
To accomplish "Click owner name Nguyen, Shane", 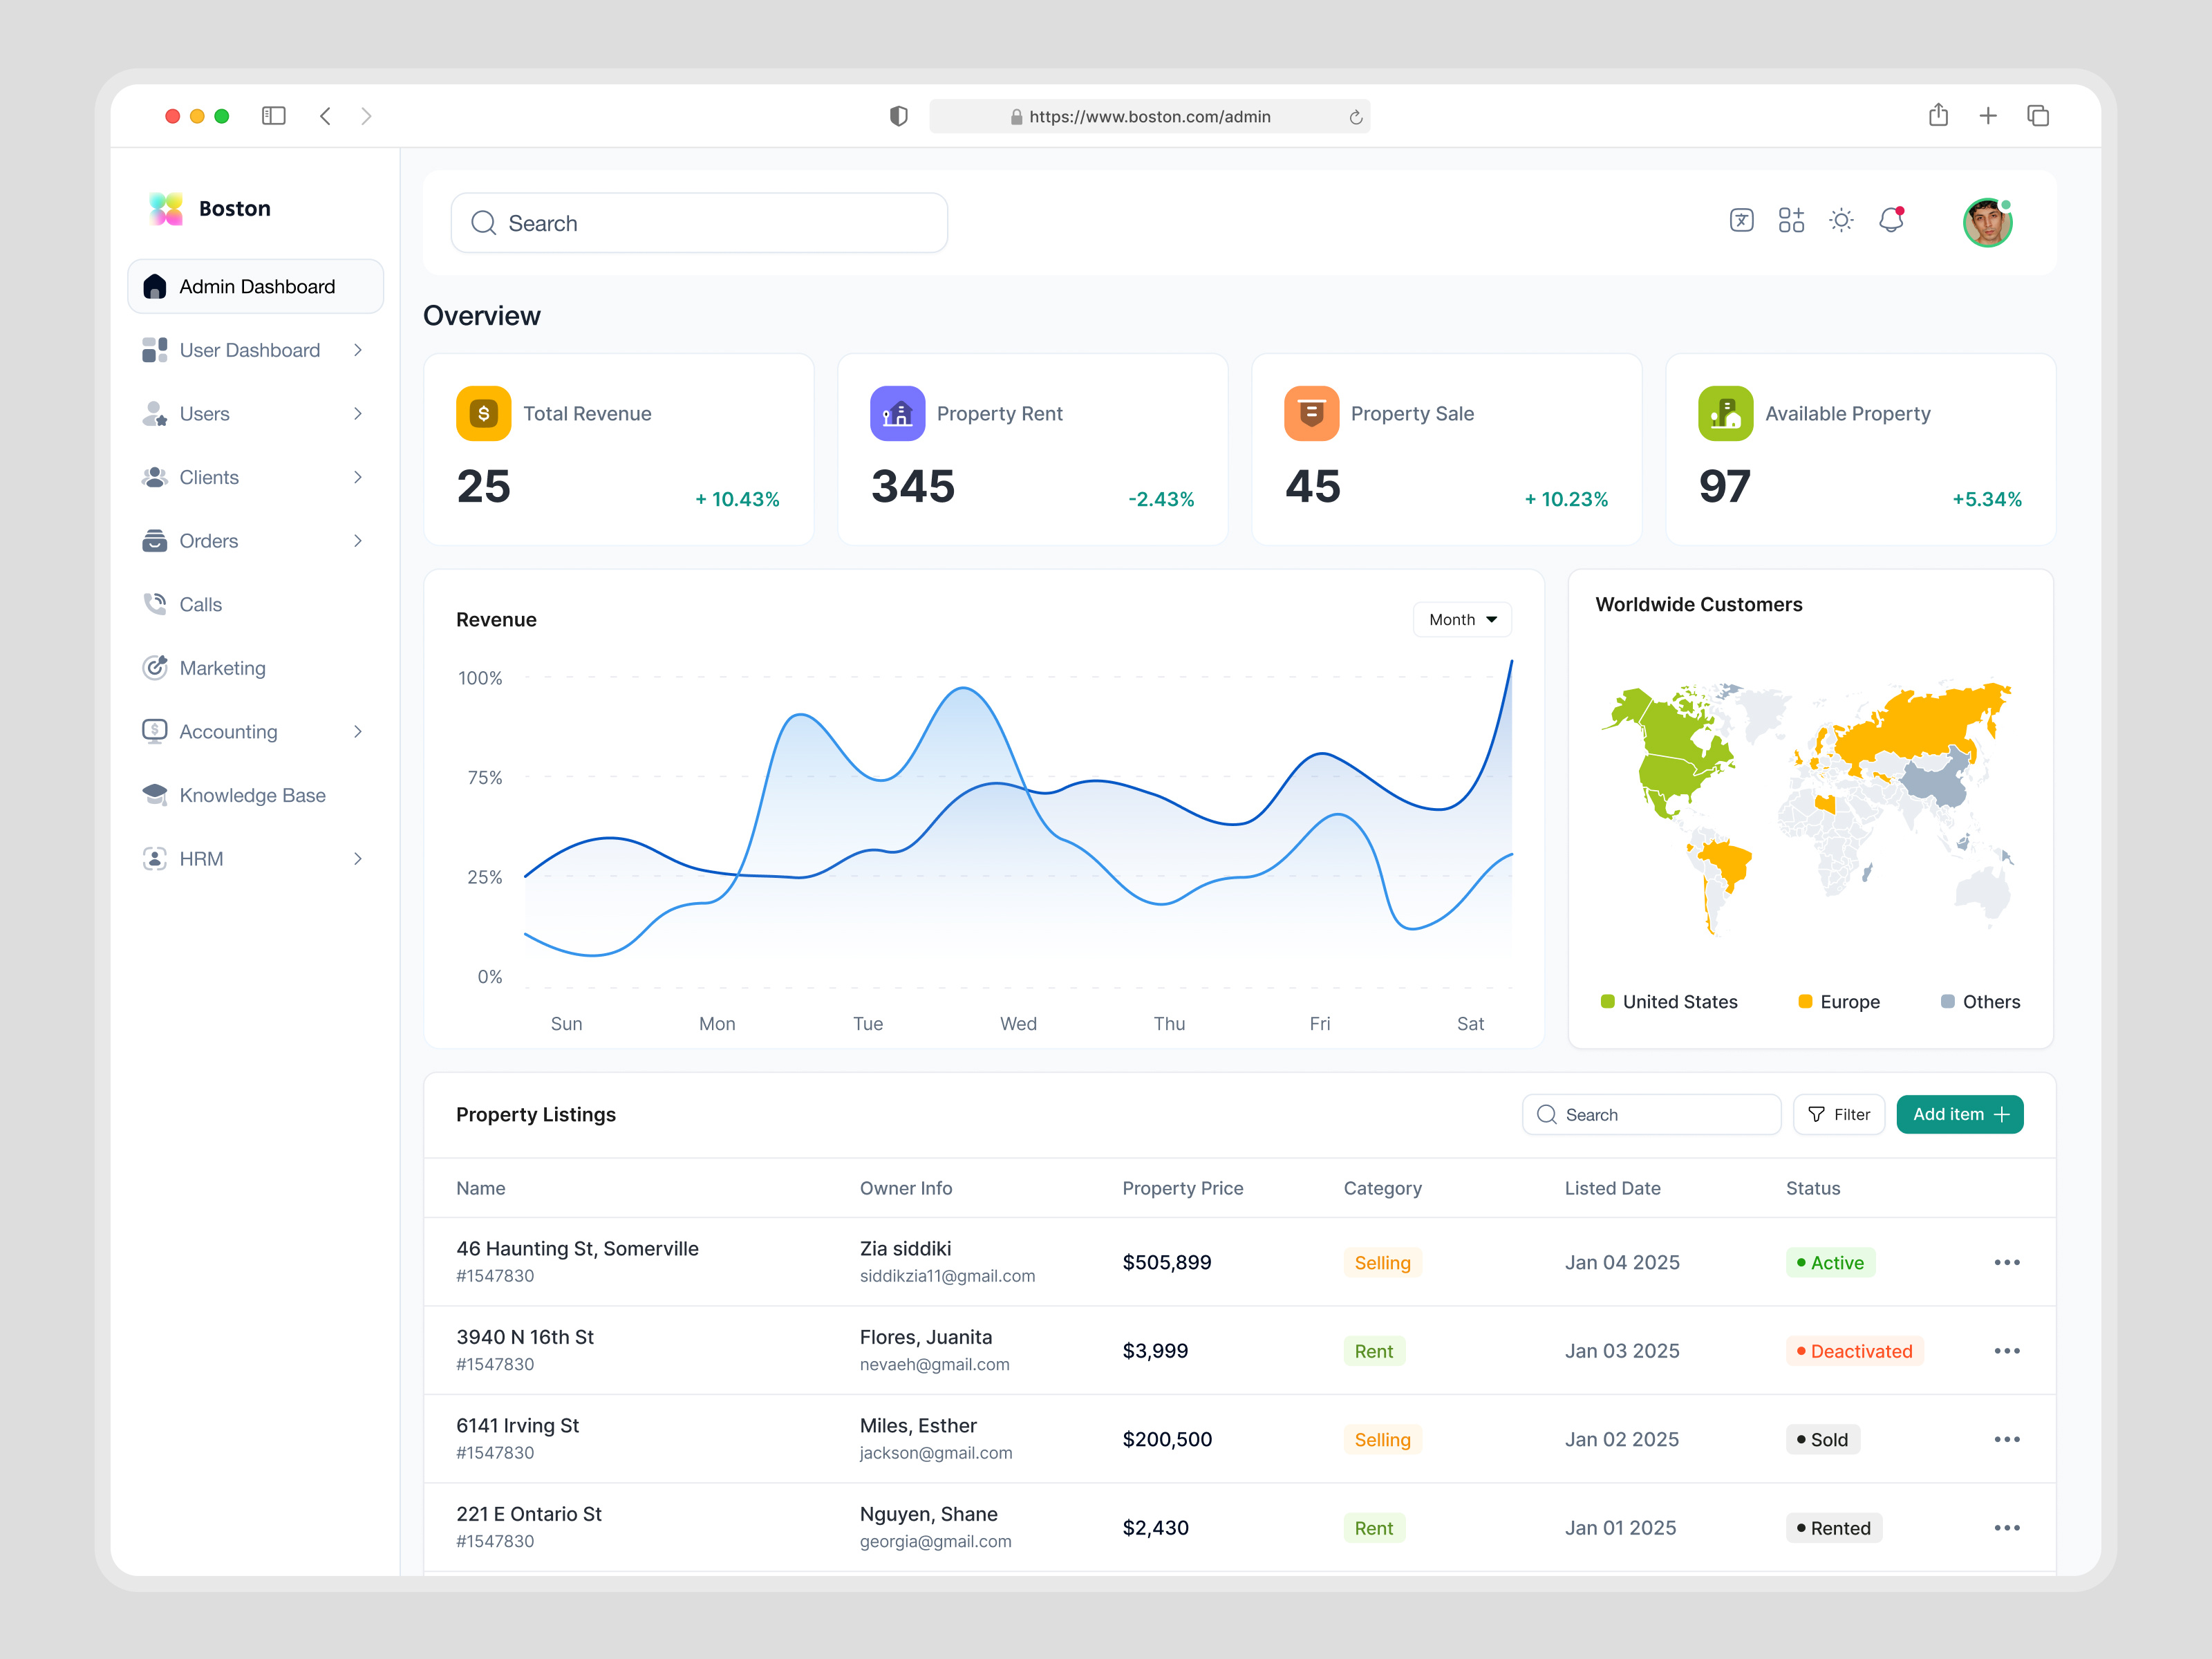I will [928, 1514].
